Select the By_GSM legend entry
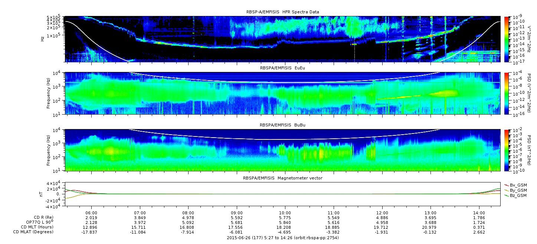 coord(517,190)
